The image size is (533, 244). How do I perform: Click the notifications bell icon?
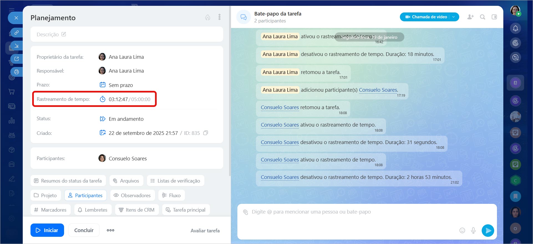pos(515,28)
